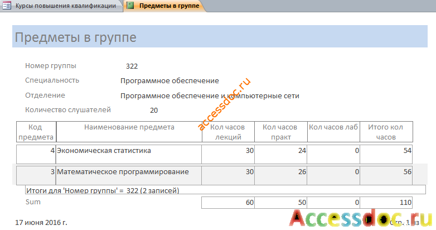Viewport: 436px width, 230px height.
Task: Select practice hours value 24
Action: coord(280,154)
